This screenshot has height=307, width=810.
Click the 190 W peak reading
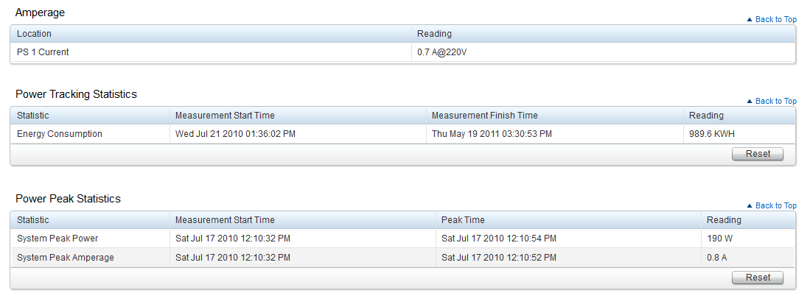coord(718,239)
